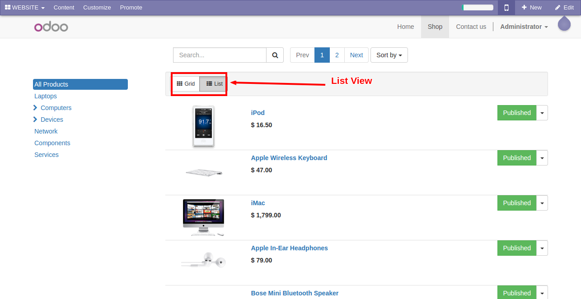Expand the Devices category

tap(35, 120)
